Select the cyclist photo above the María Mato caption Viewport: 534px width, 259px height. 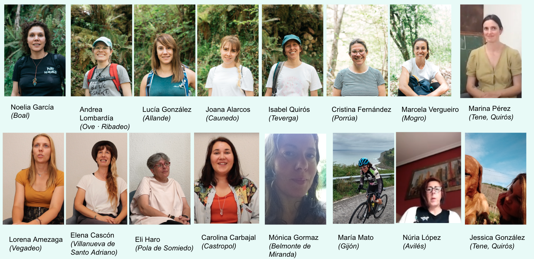363,178
